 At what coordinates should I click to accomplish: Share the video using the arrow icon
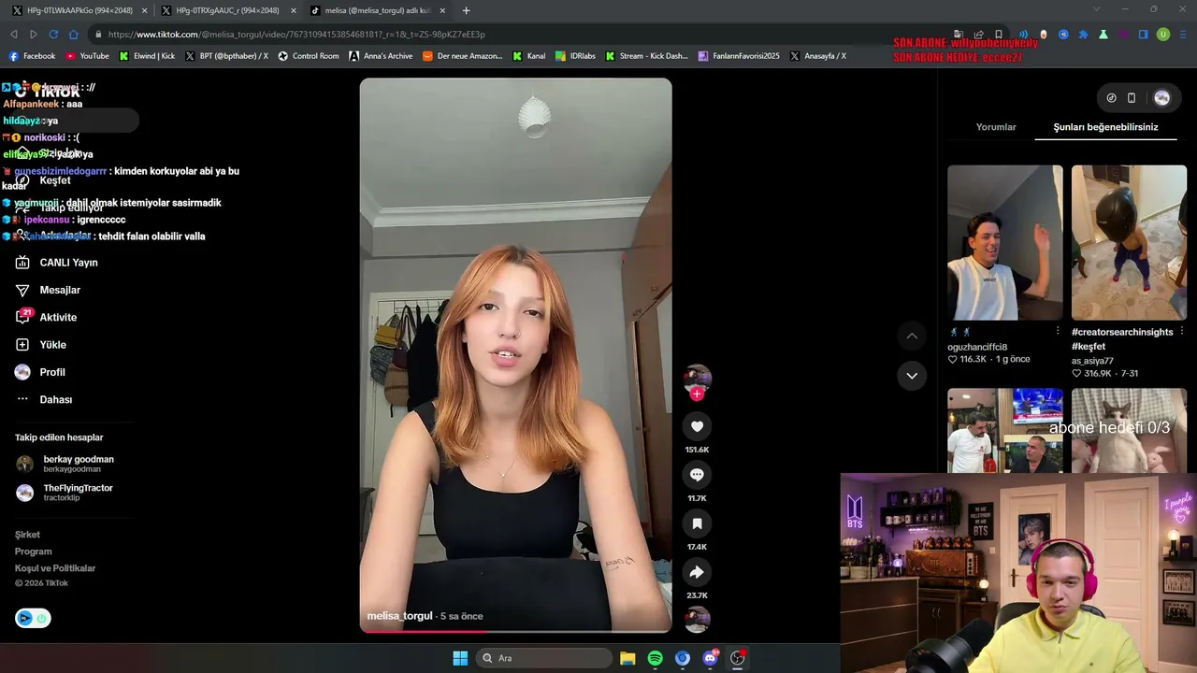point(697,572)
